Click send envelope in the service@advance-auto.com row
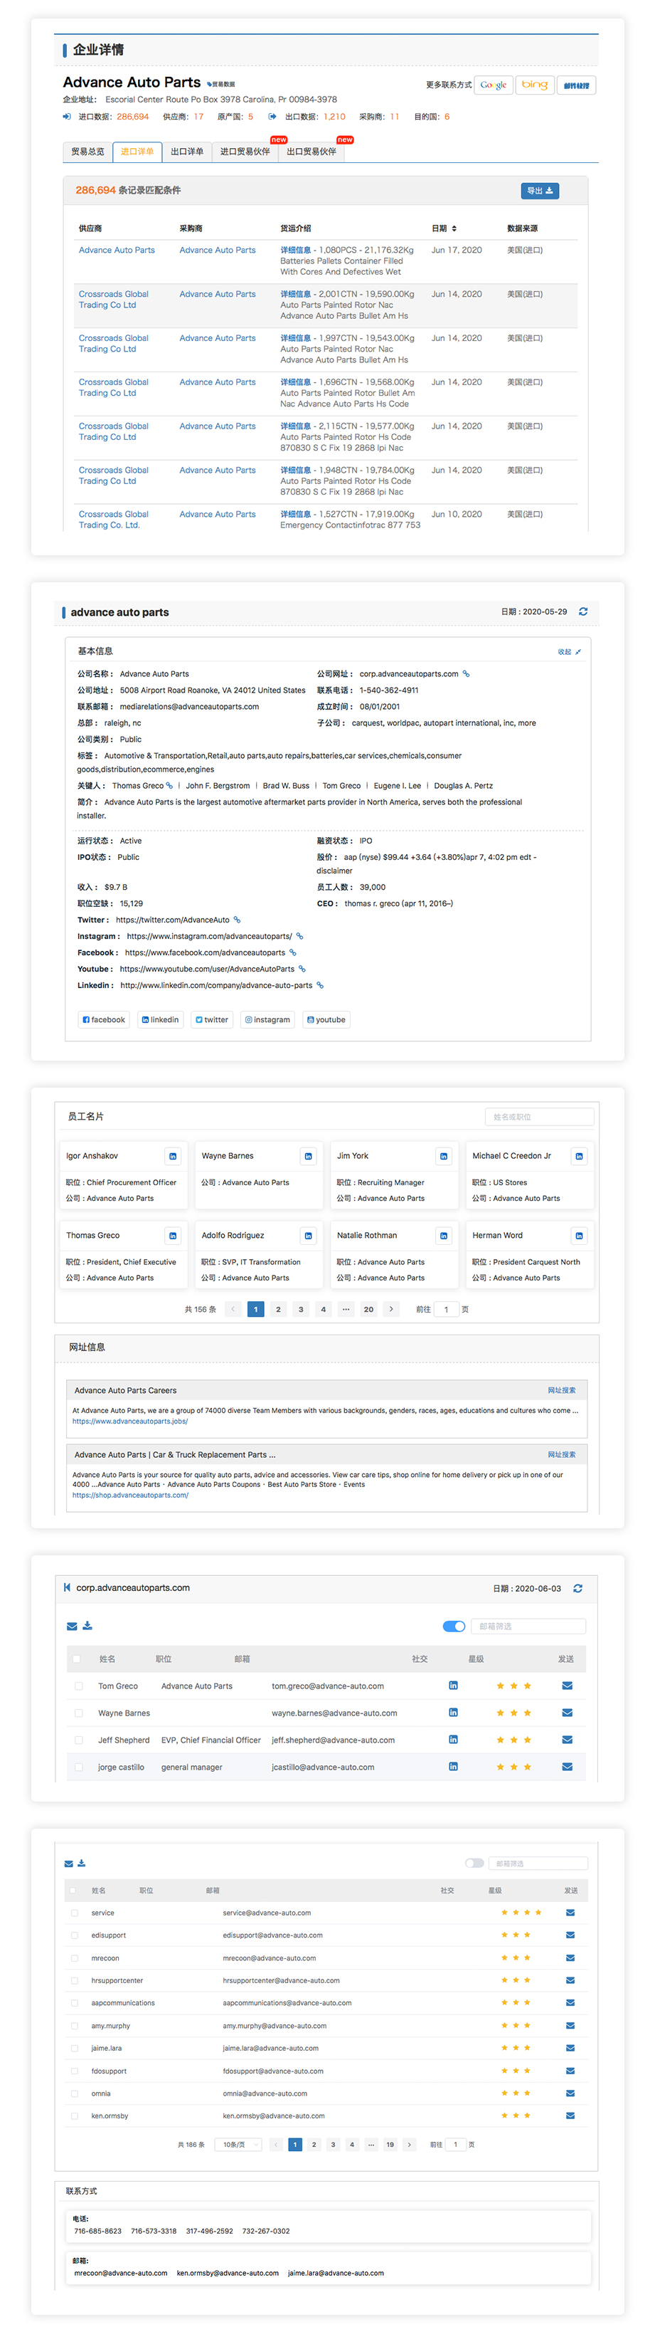Screen dimensions: 655x2349 pyautogui.click(x=570, y=1912)
